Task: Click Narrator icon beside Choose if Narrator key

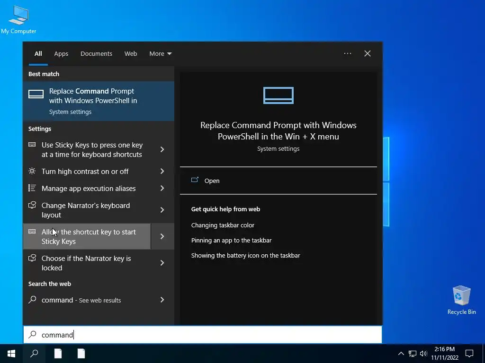Action: (x=32, y=258)
